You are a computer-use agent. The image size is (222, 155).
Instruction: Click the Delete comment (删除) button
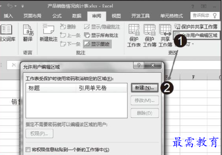[68, 27]
